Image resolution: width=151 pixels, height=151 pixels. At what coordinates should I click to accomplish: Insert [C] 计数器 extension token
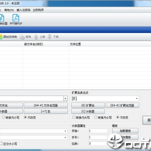(88, 112)
